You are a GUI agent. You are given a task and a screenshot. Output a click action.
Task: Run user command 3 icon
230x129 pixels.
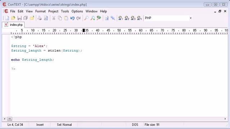(133, 18)
